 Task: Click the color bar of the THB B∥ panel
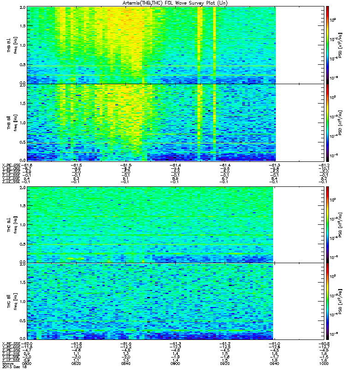point(328,123)
